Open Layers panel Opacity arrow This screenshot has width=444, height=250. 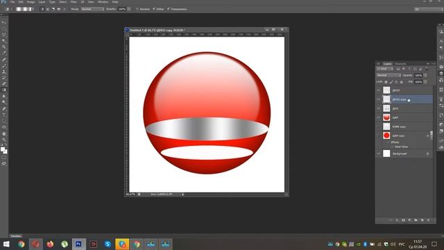425,76
